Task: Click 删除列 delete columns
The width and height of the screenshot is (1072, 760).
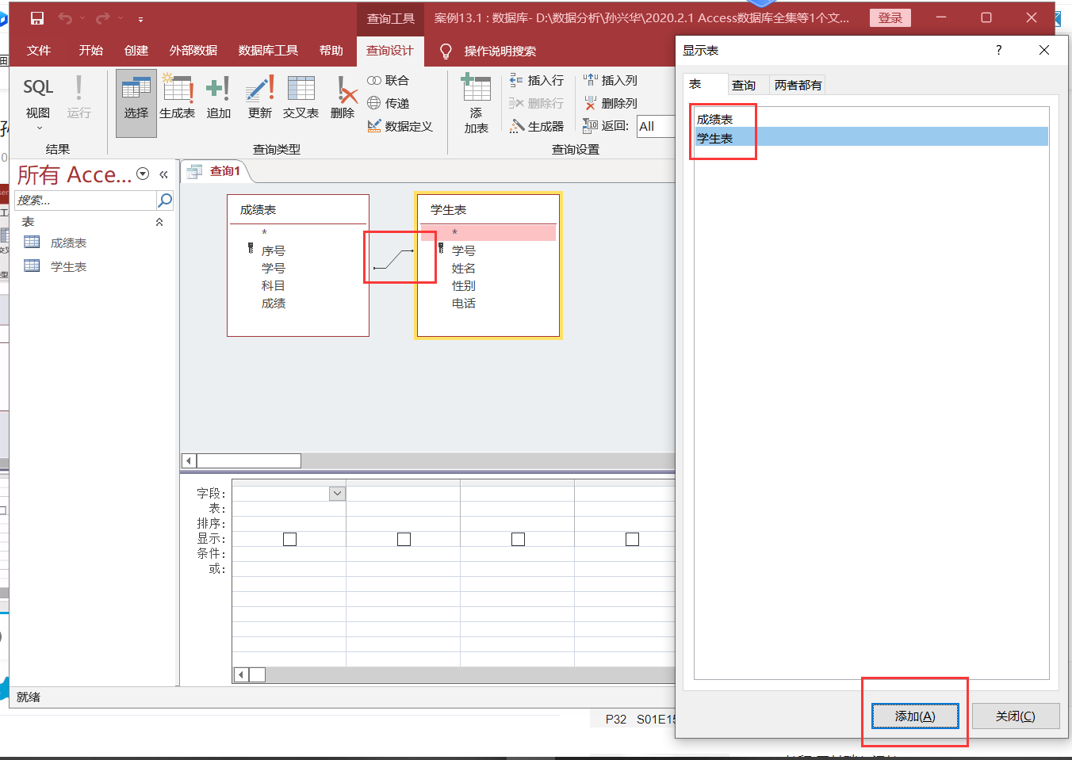Action: (611, 103)
